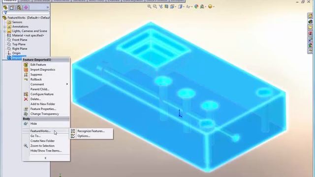315x177 pixels.
Task: Switch to FeatureManager design tree tab icon
Action: [5, 8]
